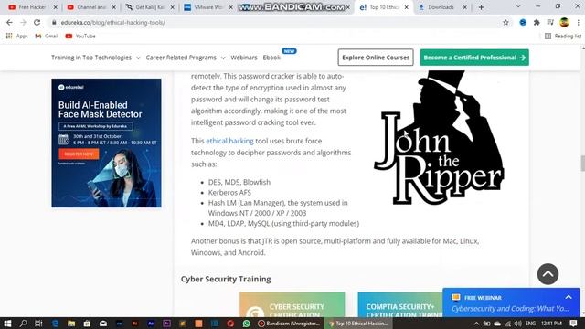Close the Downloads tab
Image resolution: width=585 pixels, height=329 pixels.
(x=465, y=7)
